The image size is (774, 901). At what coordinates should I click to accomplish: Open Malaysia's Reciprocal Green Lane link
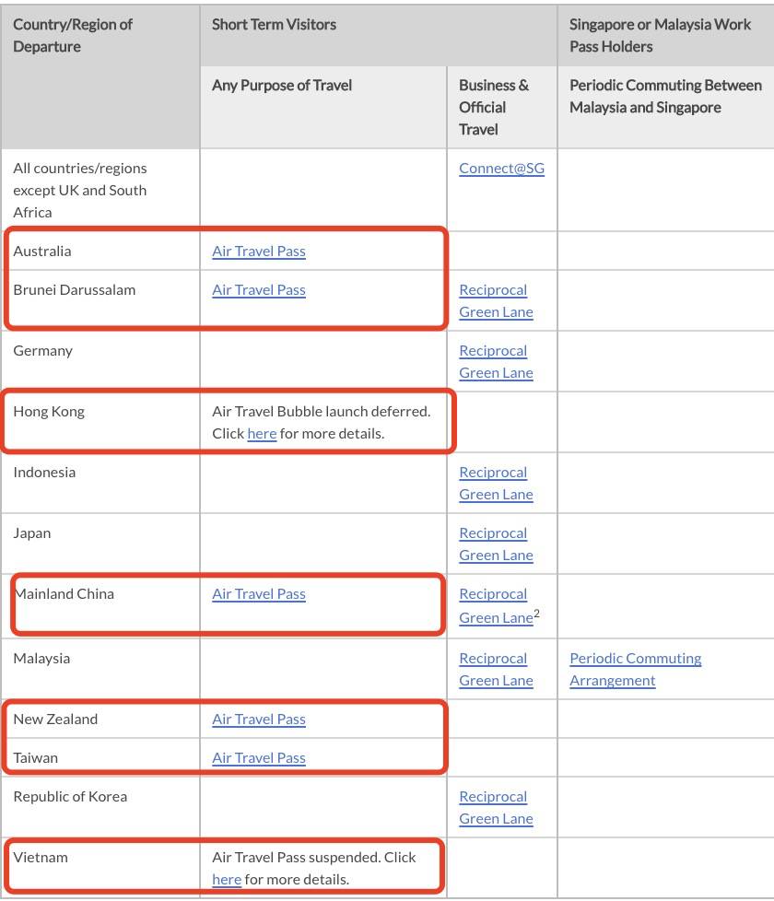point(496,670)
